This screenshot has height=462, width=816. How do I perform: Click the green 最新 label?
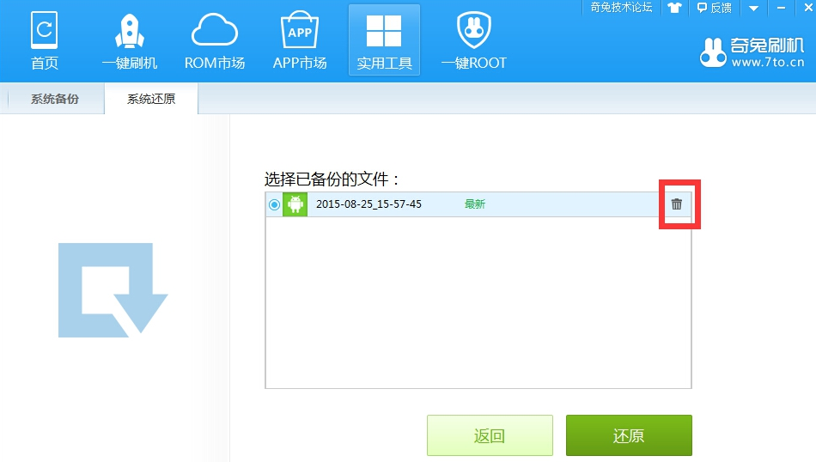point(475,204)
